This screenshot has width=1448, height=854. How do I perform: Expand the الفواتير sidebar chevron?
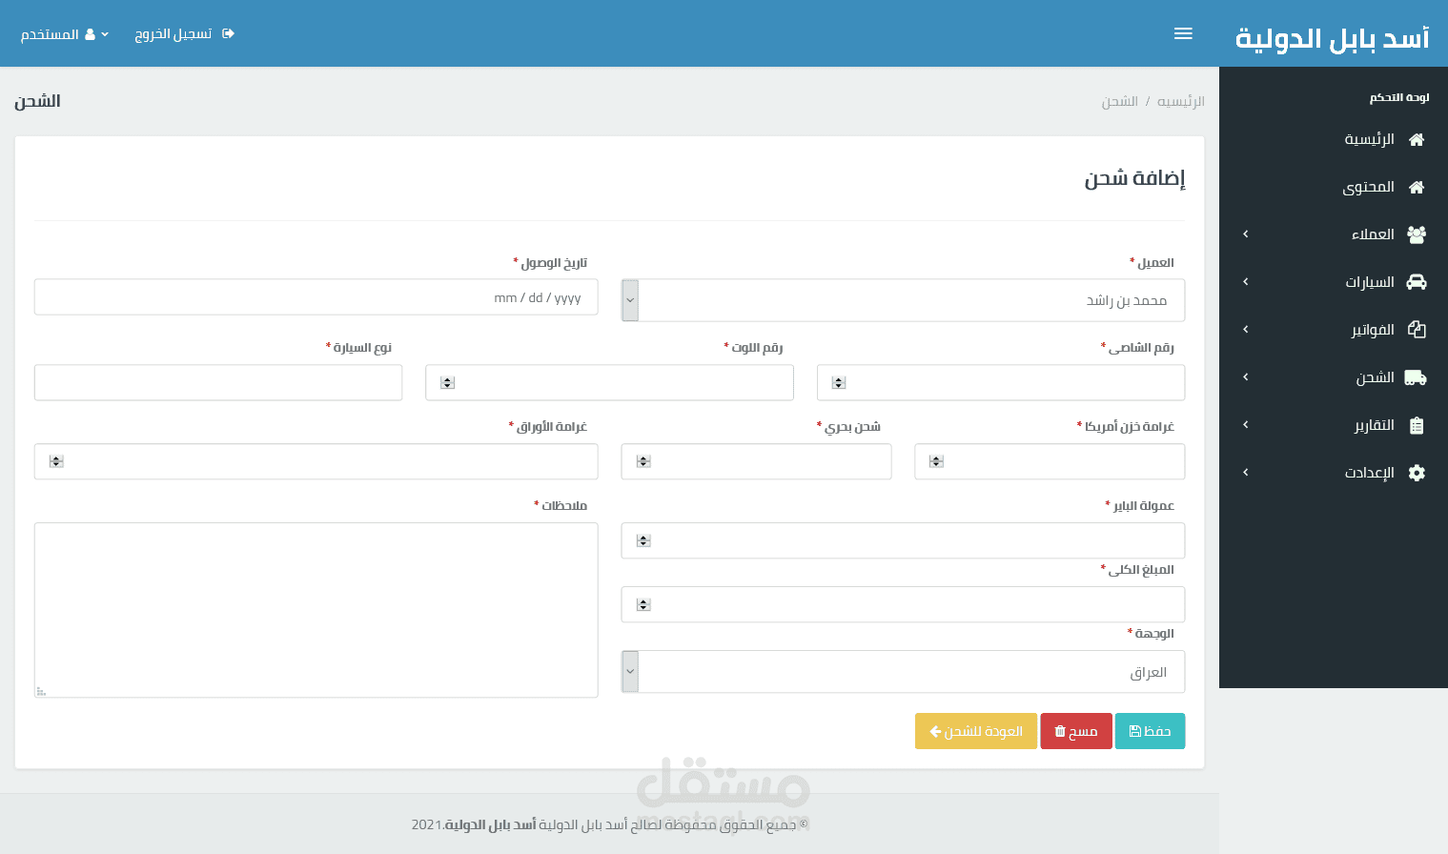1245,330
